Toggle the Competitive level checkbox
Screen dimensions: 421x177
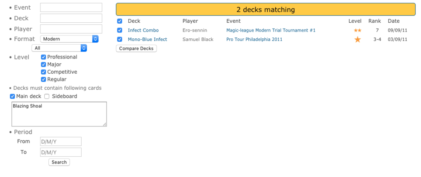pyautogui.click(x=43, y=72)
